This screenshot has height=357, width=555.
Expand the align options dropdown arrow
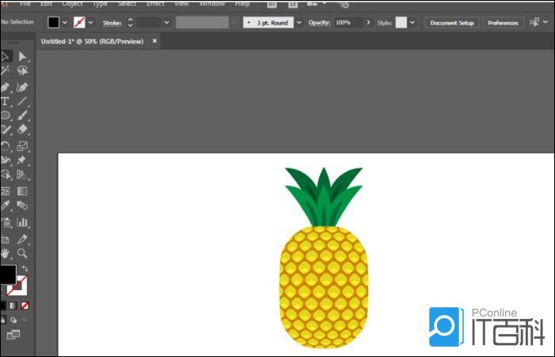(546, 22)
